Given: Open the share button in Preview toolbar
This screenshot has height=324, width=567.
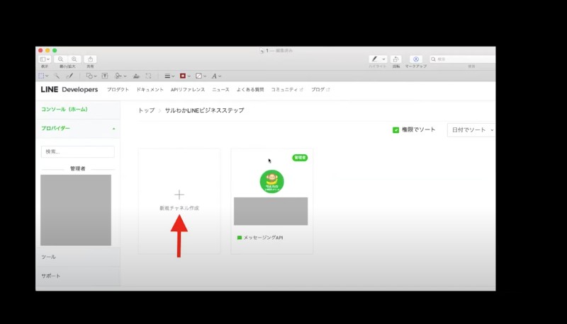Looking at the screenshot, I should pos(91,59).
